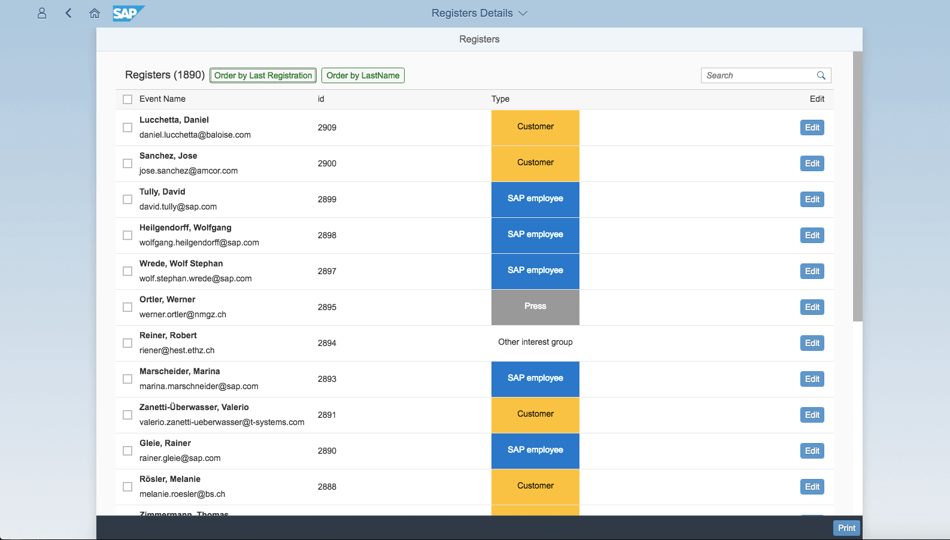Edit record with id 2897

812,271
